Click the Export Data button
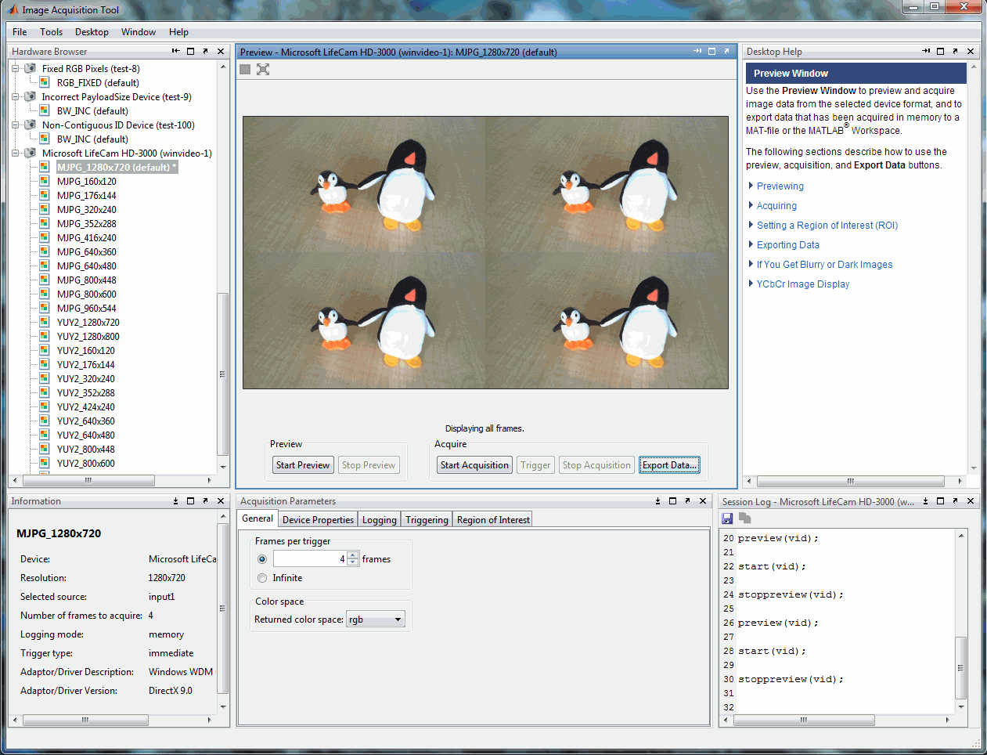Viewport: 987px width, 755px height. click(x=669, y=465)
